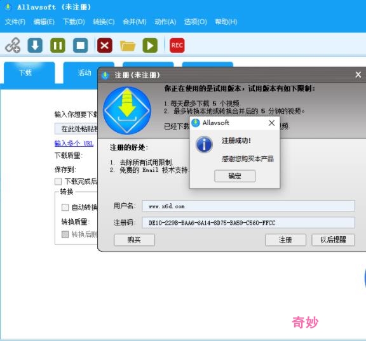The height and width of the screenshot is (341, 366).
Task: Open the 输入多个 URL link
Action: coord(74,144)
